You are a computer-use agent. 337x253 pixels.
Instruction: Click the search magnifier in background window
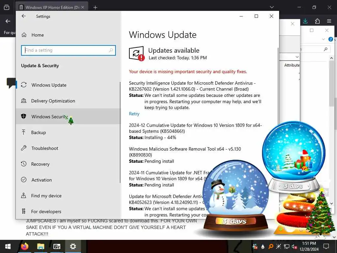tap(325, 49)
